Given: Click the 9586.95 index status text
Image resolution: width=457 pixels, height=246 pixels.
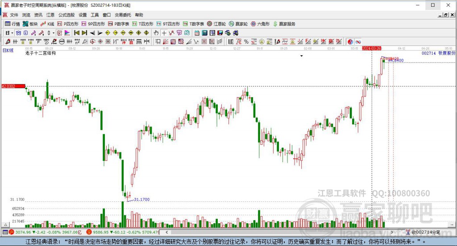Looking at the screenshot, I should pos(101,232).
